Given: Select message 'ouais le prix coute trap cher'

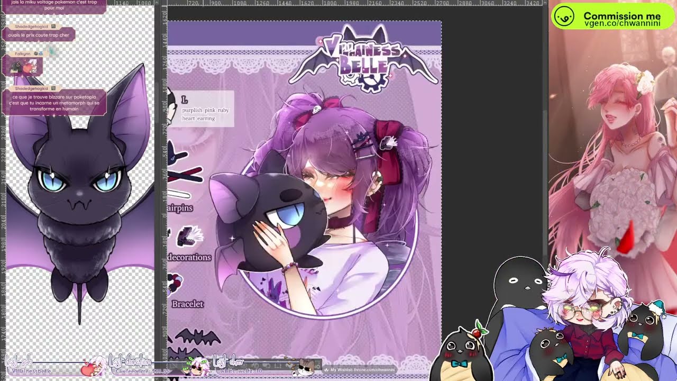Looking at the screenshot, I should pos(39,35).
